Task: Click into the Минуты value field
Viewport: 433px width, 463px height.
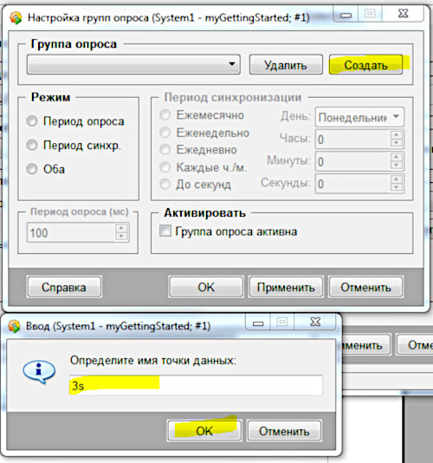Action: click(353, 161)
